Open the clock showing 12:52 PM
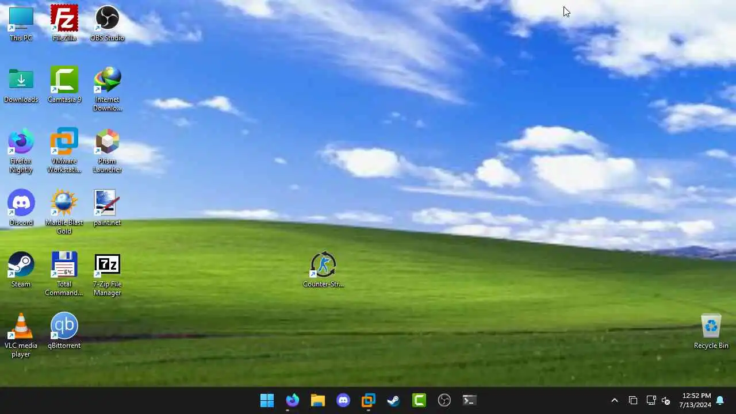The image size is (736, 414). click(x=695, y=400)
